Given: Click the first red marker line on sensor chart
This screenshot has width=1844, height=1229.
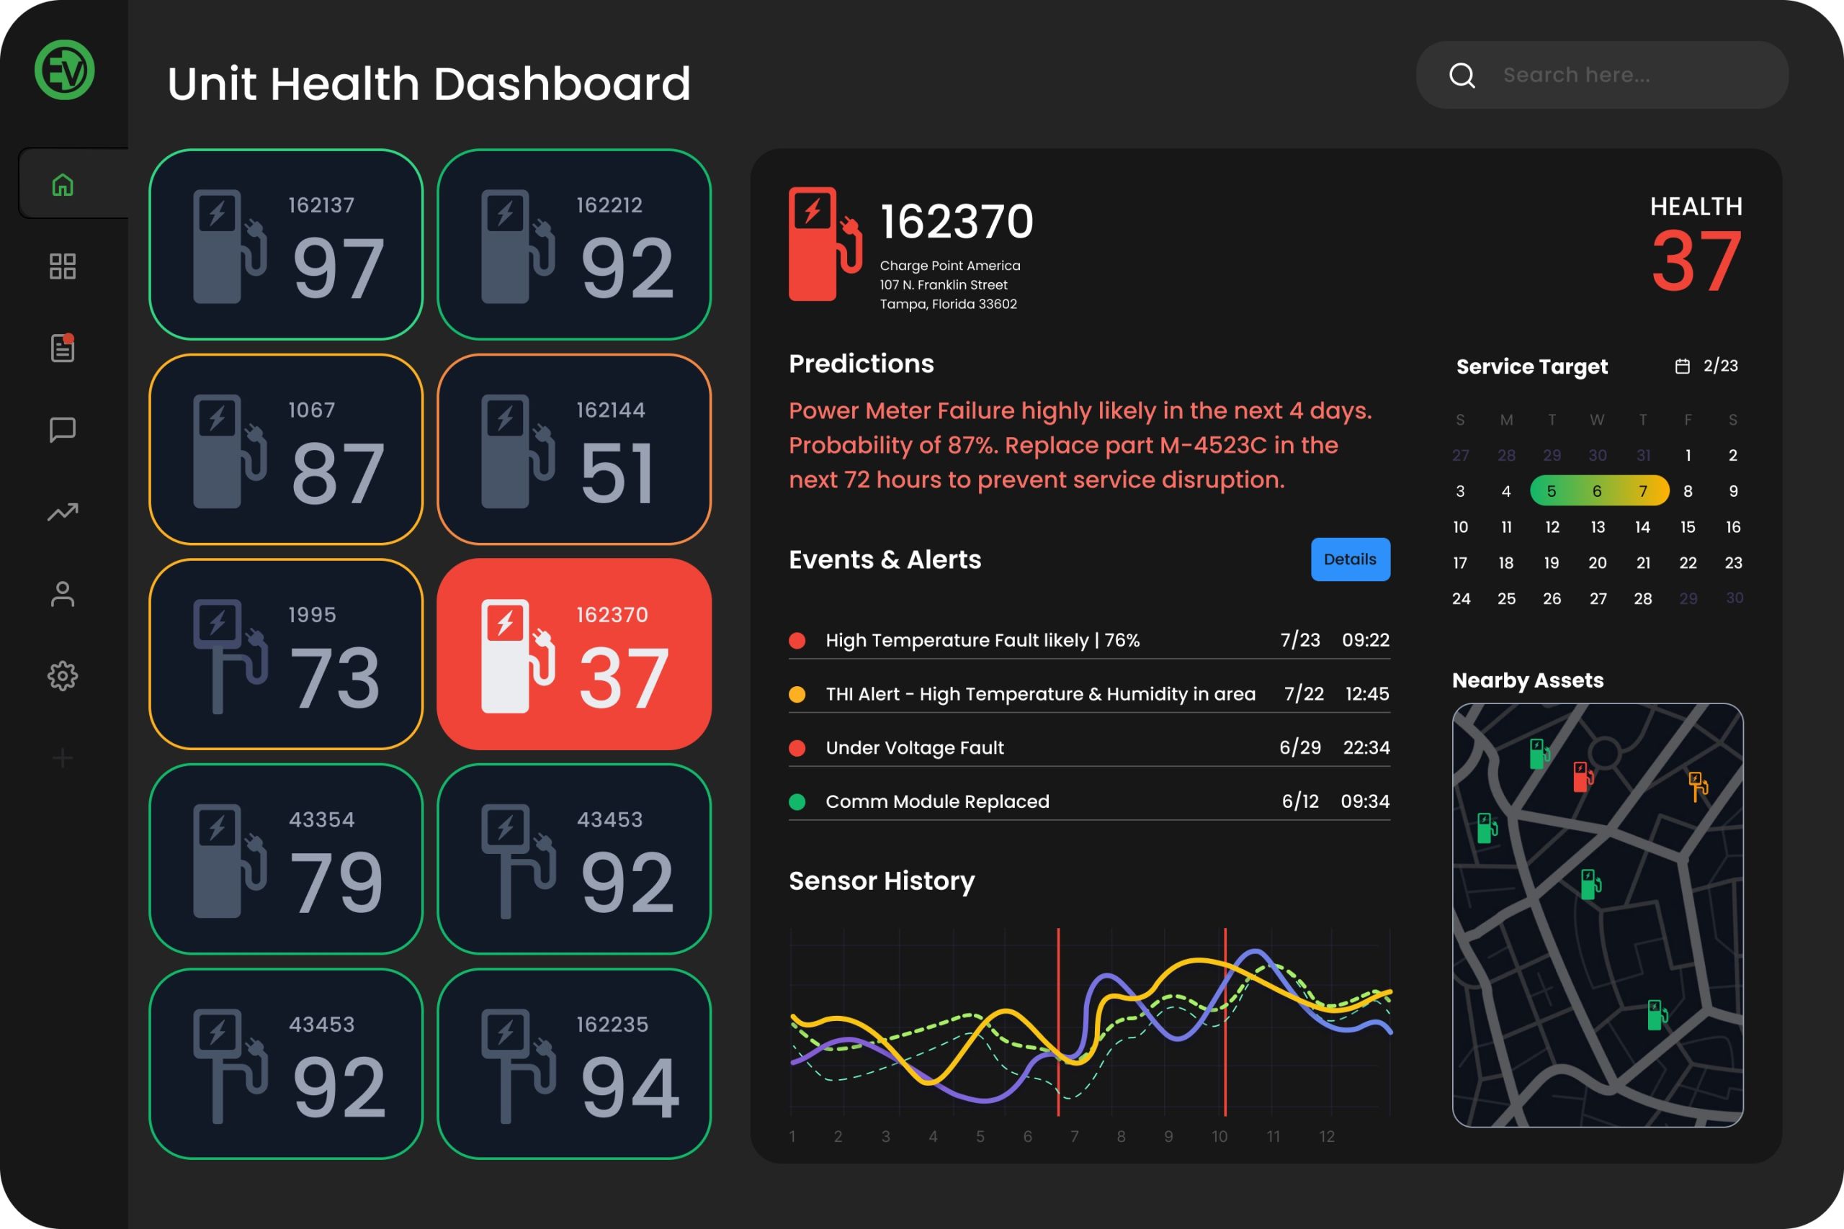Looking at the screenshot, I should 1057,1022.
